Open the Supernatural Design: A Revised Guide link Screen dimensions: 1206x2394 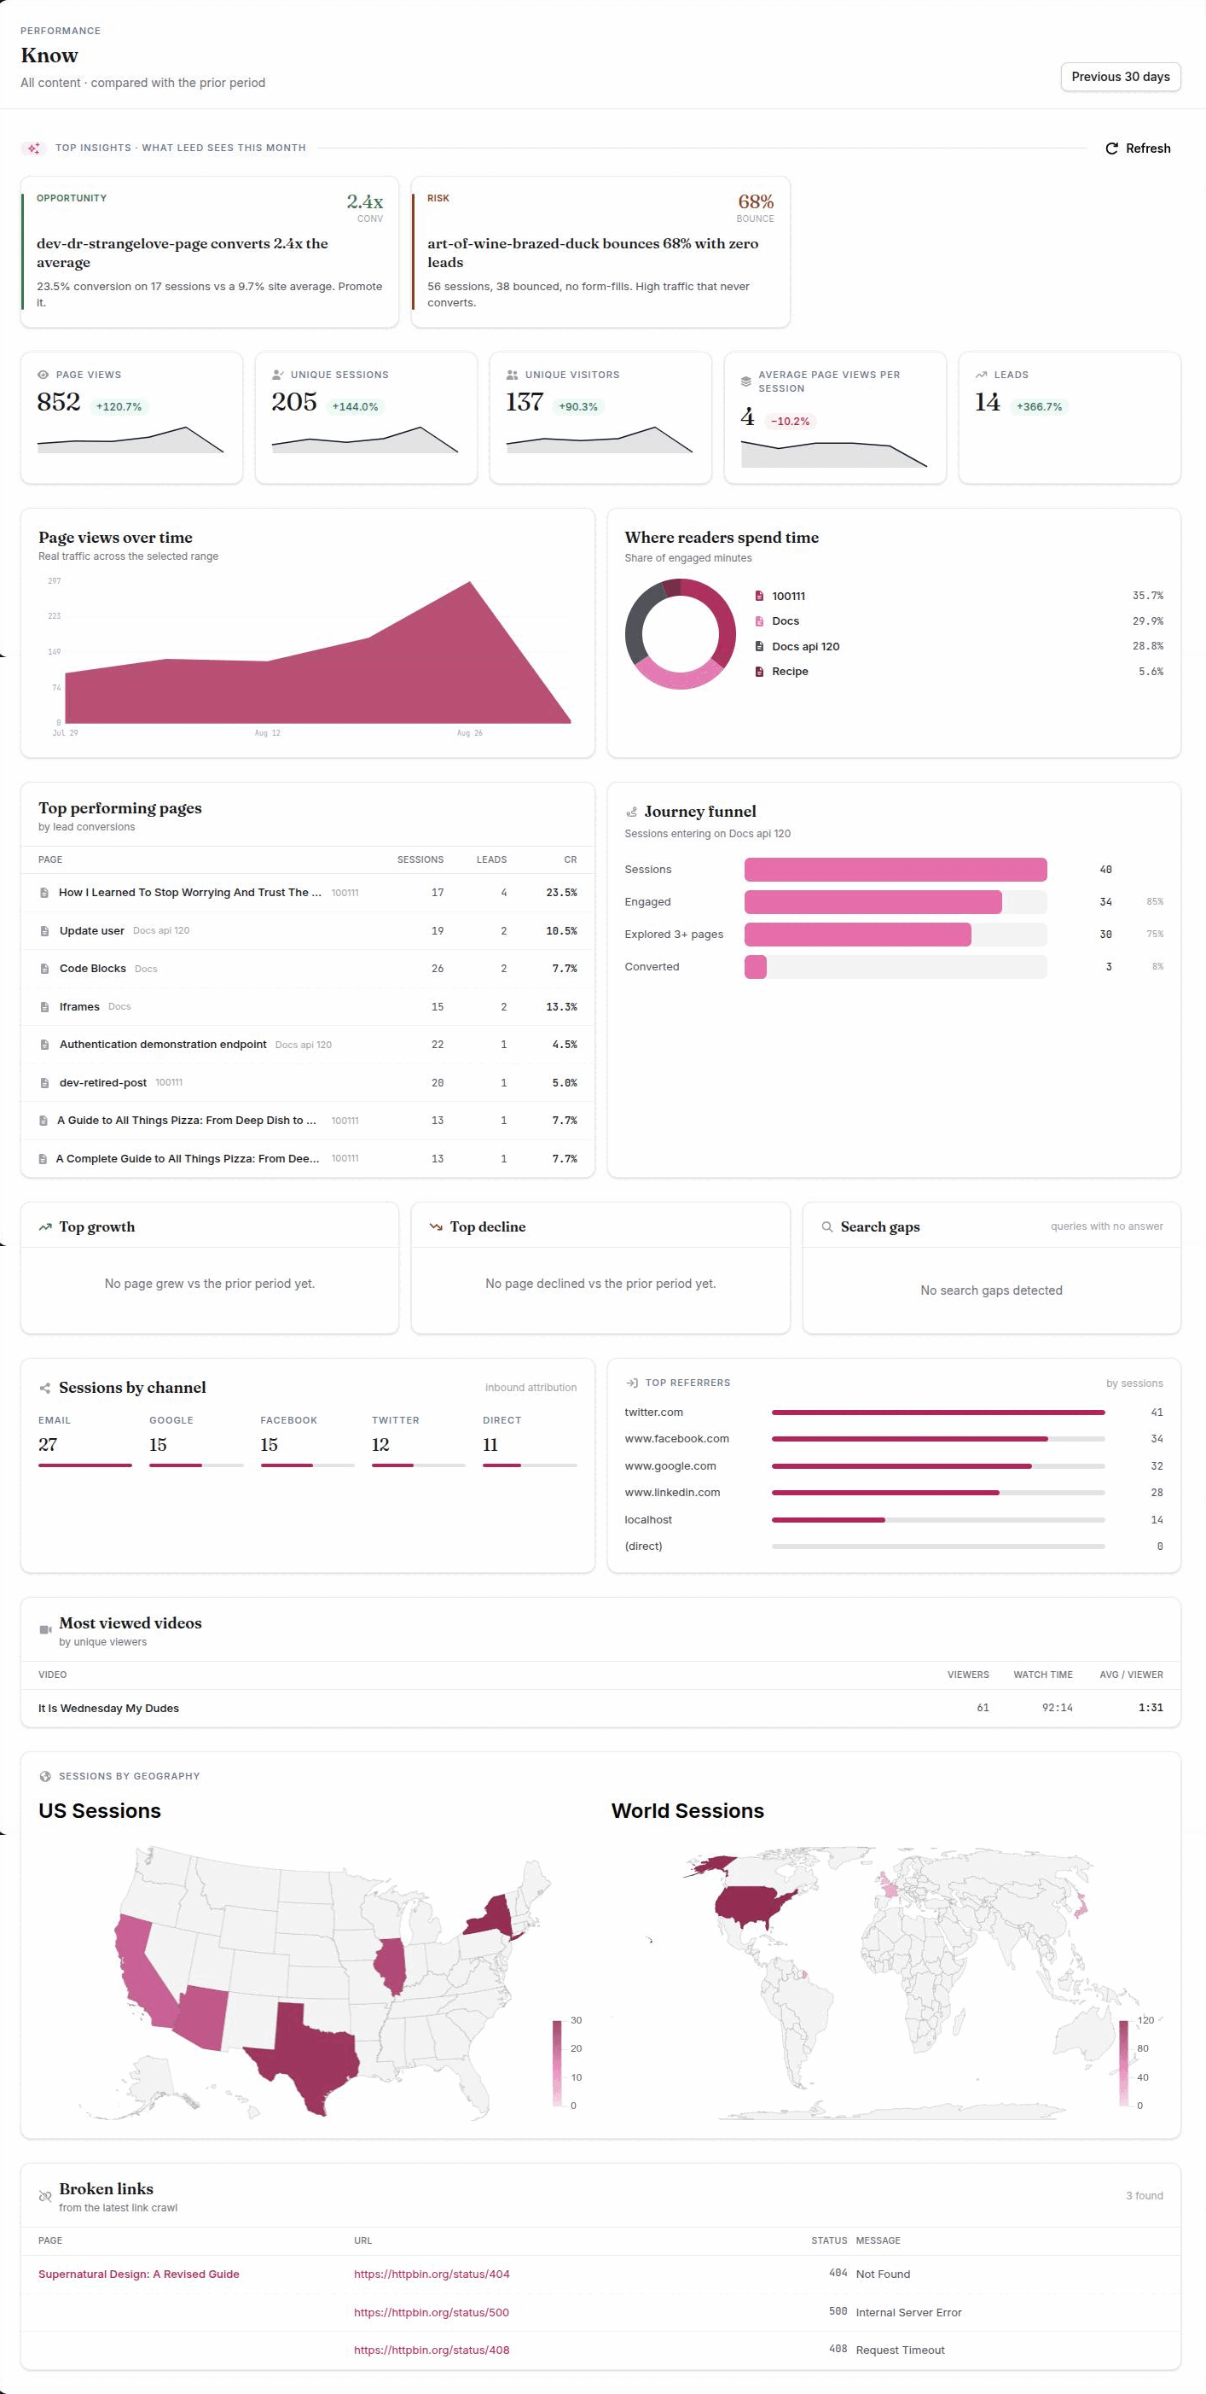[138, 2275]
